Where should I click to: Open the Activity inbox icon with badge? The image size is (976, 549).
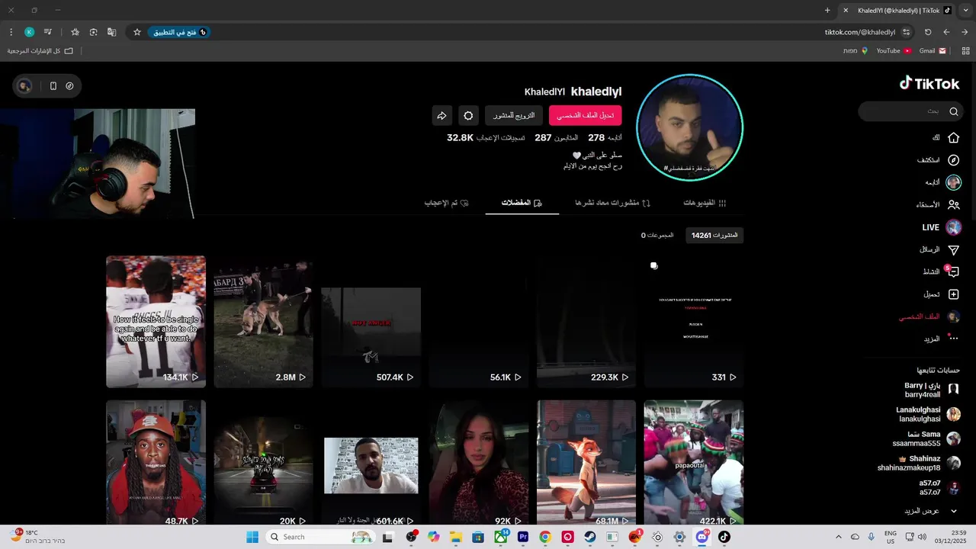tap(952, 271)
